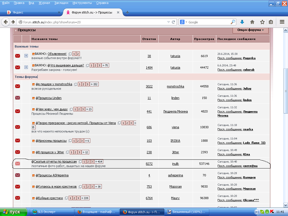Open the topic 'Сжатые отчеты по процессам'
Viewport: 288px width, 216px height.
click(55, 161)
